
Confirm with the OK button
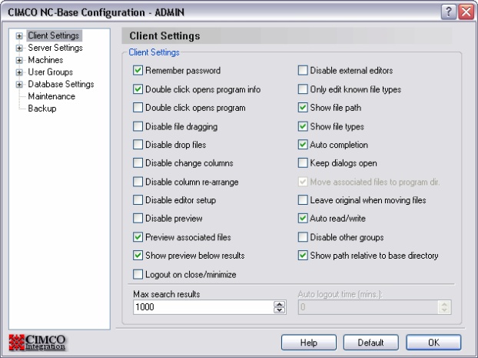coord(433,343)
